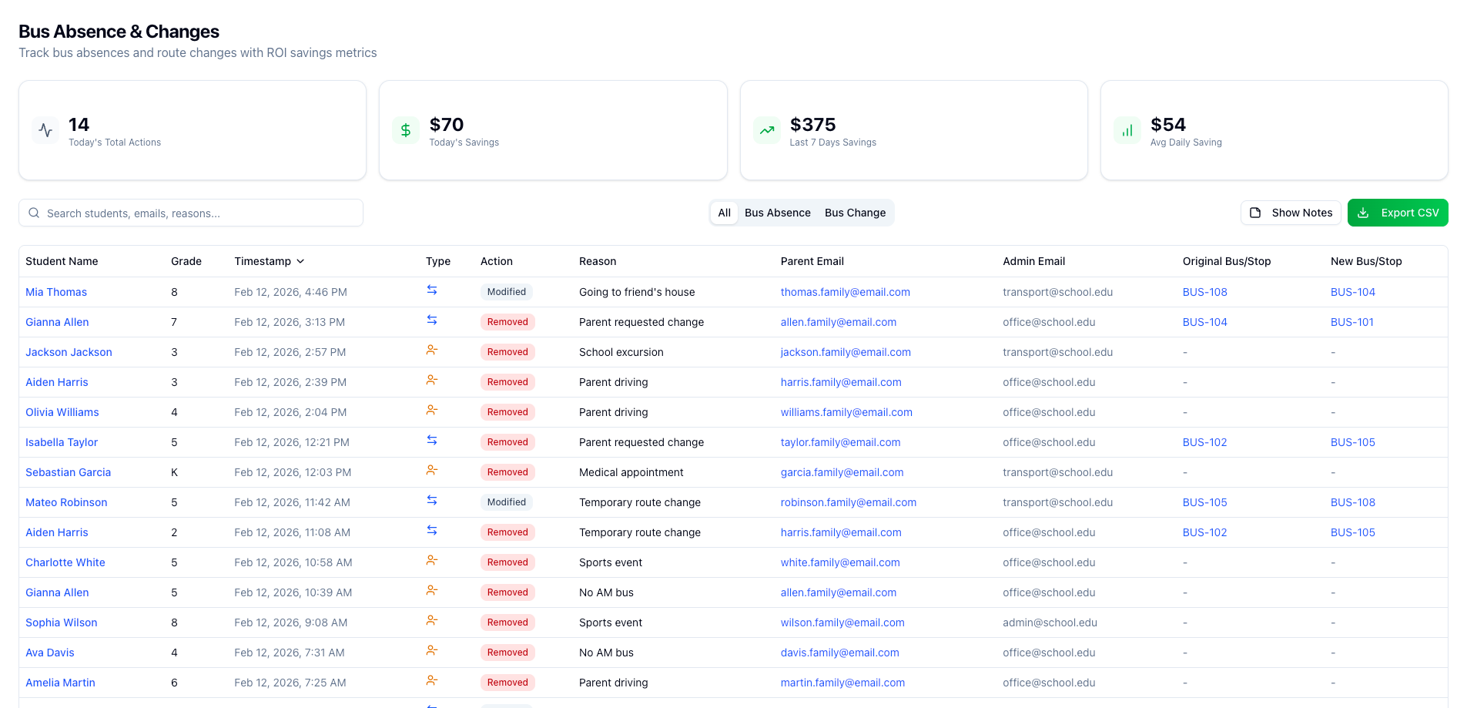
Task: Click the green dollar sign savings icon
Action: point(406,131)
